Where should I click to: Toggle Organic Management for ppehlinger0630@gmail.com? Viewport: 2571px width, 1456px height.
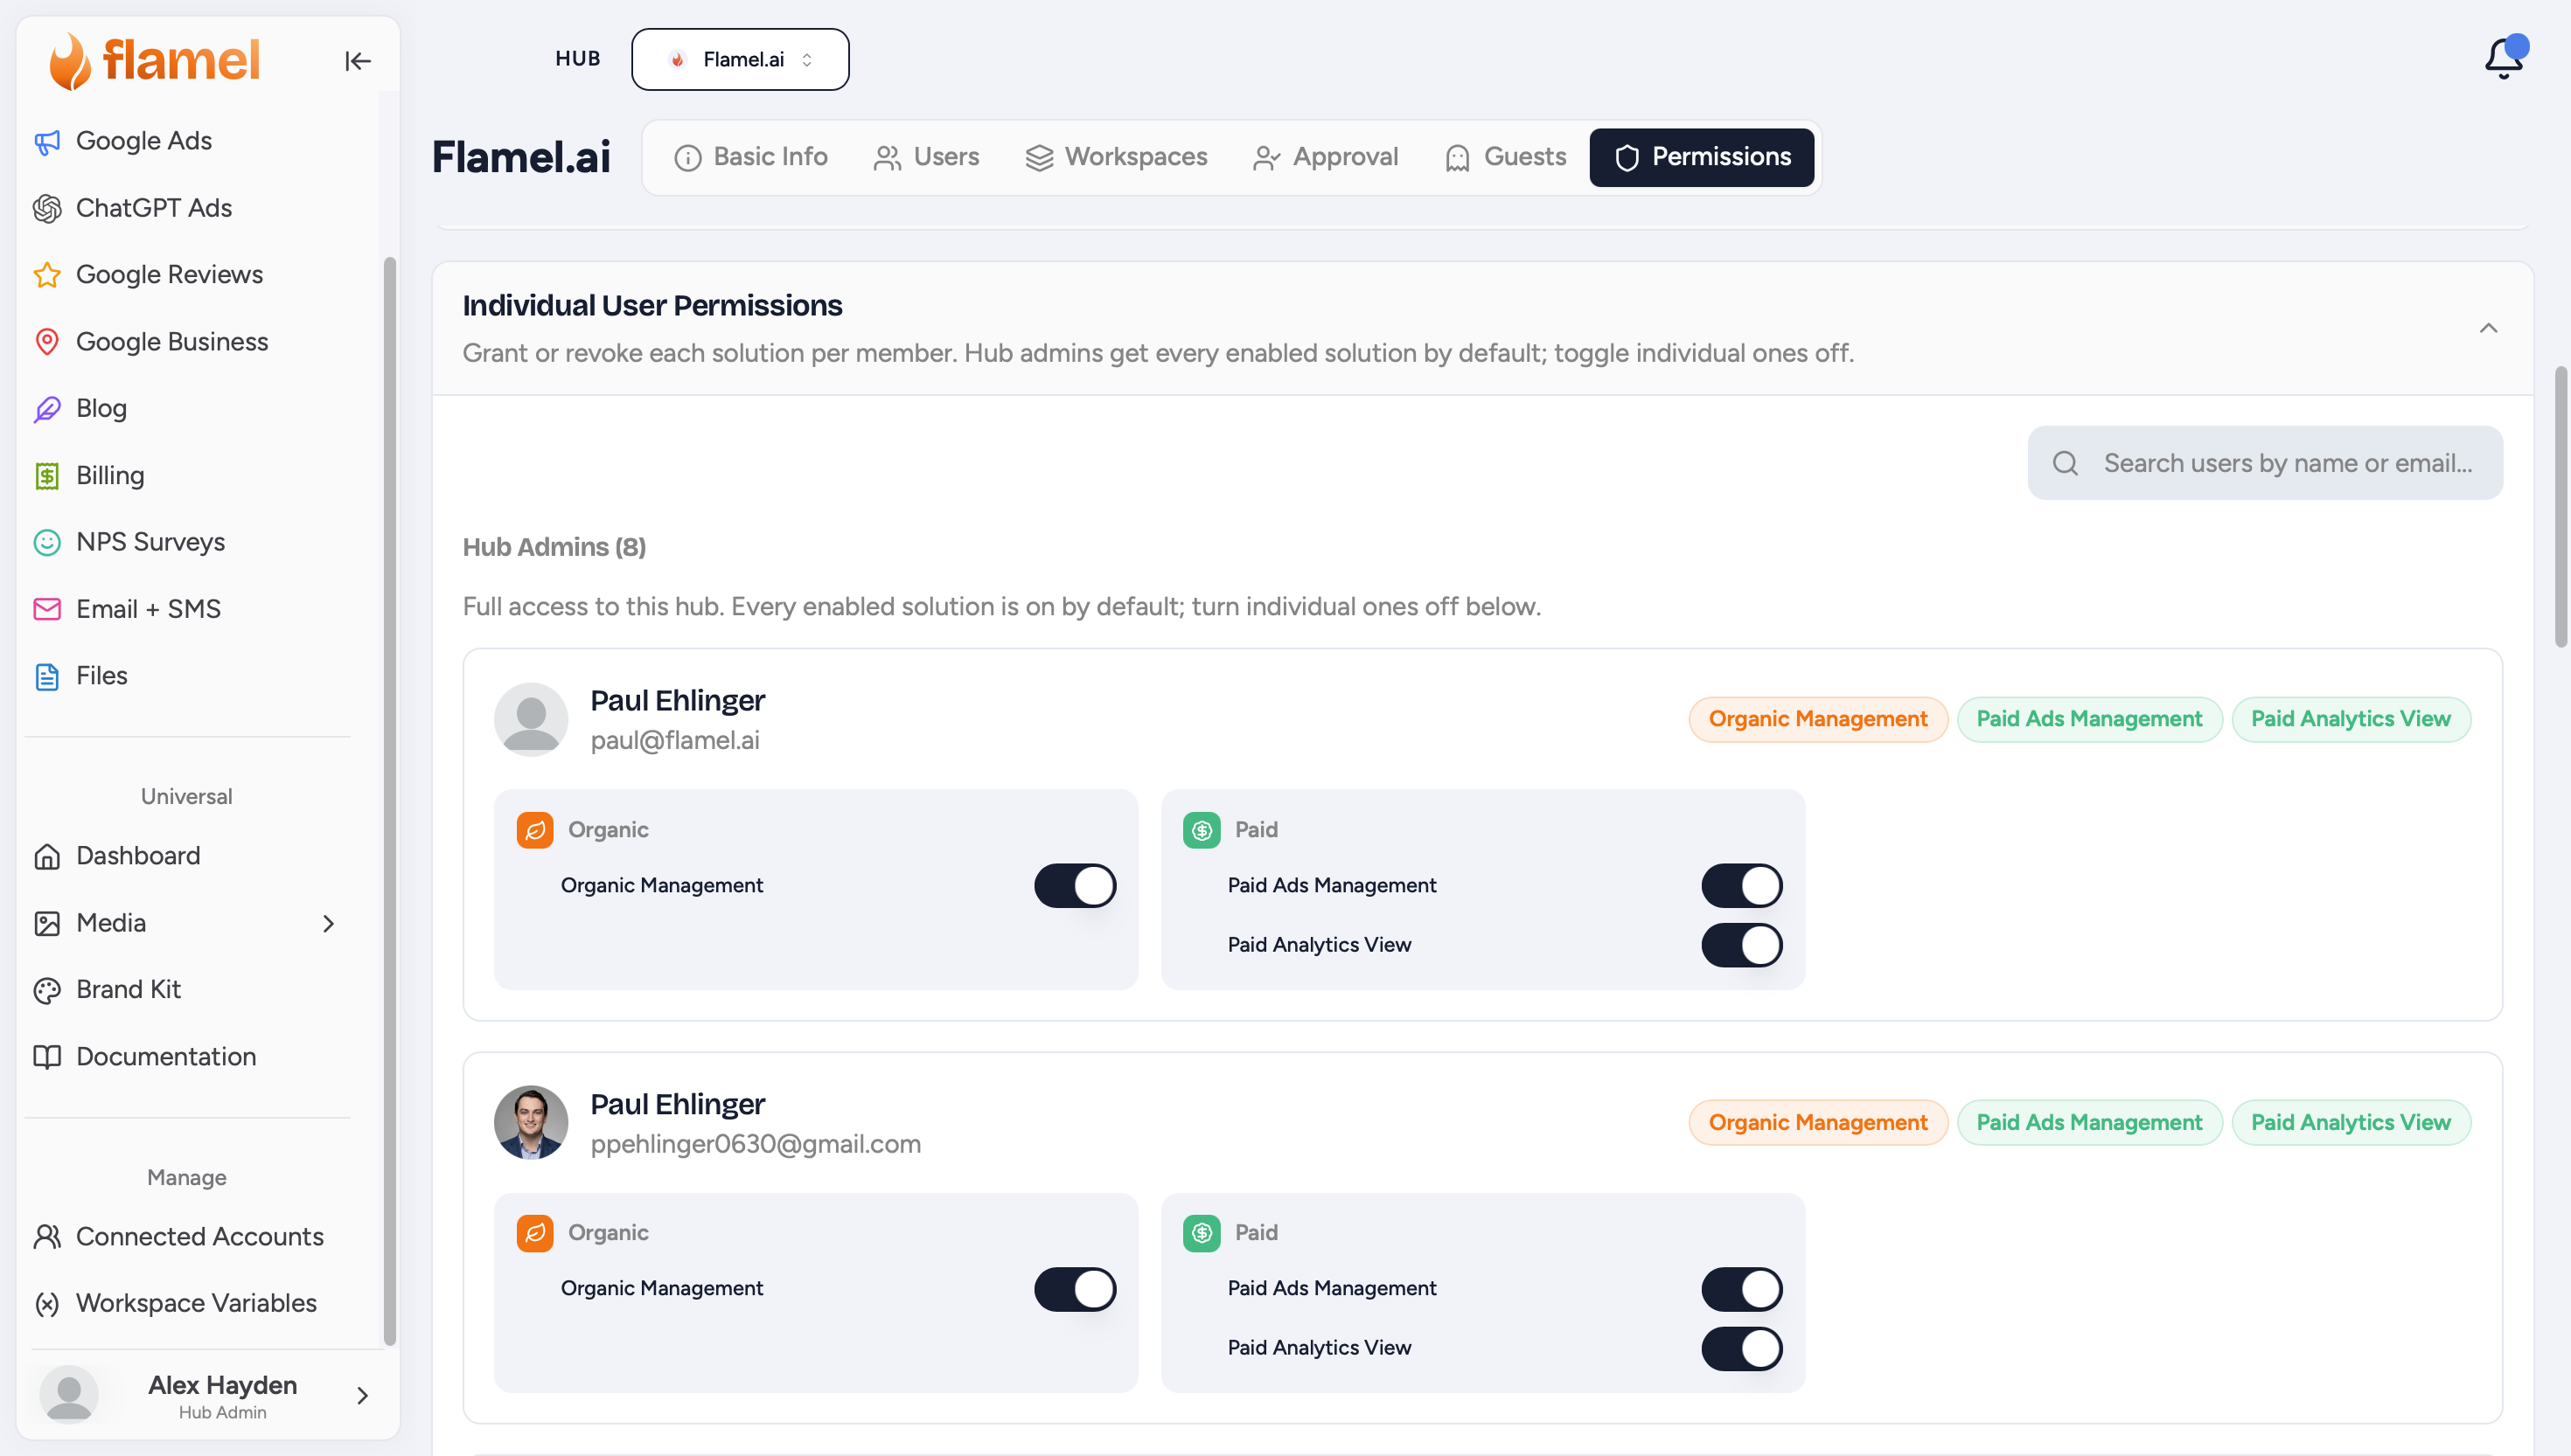pos(1075,1289)
